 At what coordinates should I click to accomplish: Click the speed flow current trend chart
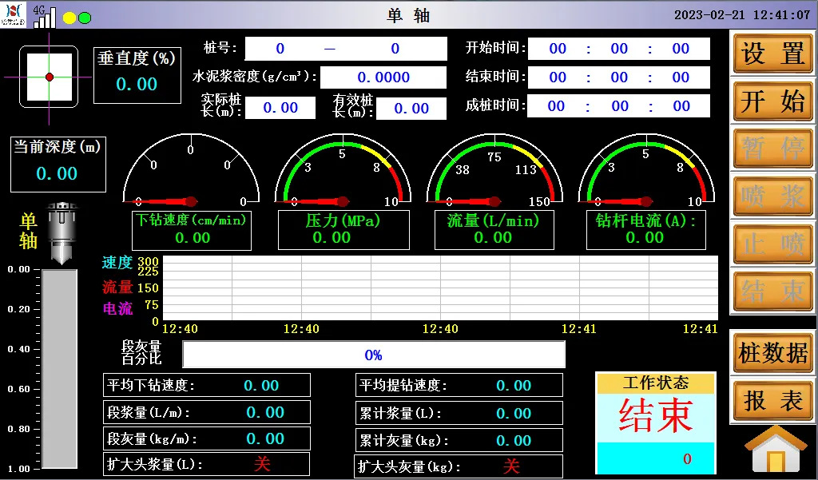tap(439, 288)
